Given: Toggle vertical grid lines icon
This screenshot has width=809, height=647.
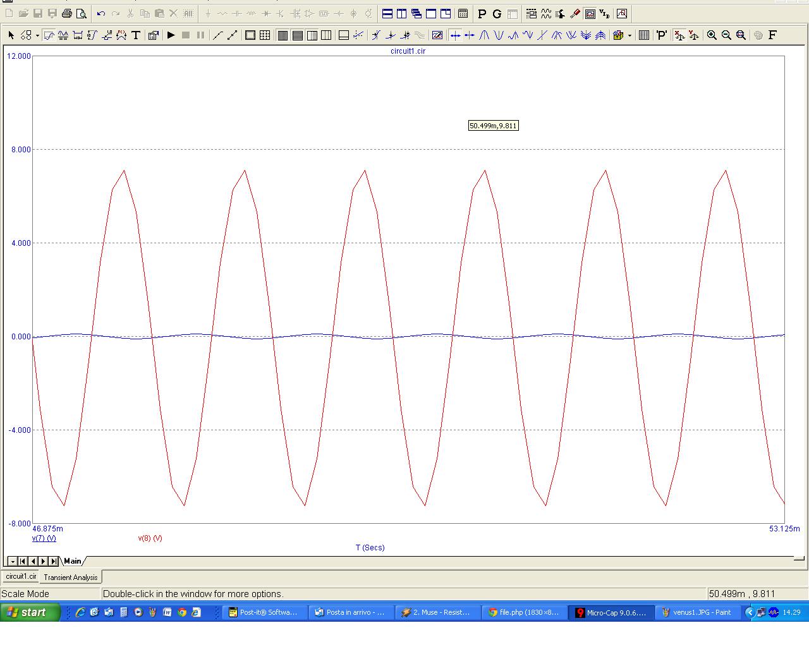Looking at the screenshot, I should 283,35.
